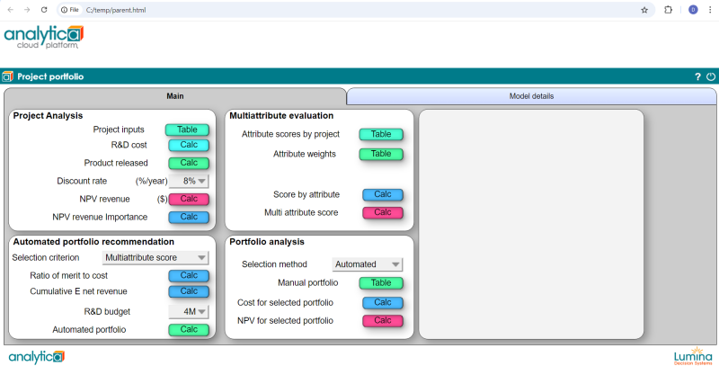
Task: Open the R&D budget dropdown
Action: tap(189, 312)
